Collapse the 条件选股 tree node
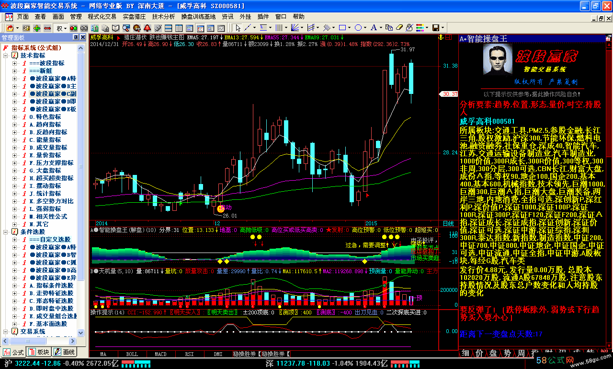The height and width of the screenshot is (369, 613). point(5,232)
